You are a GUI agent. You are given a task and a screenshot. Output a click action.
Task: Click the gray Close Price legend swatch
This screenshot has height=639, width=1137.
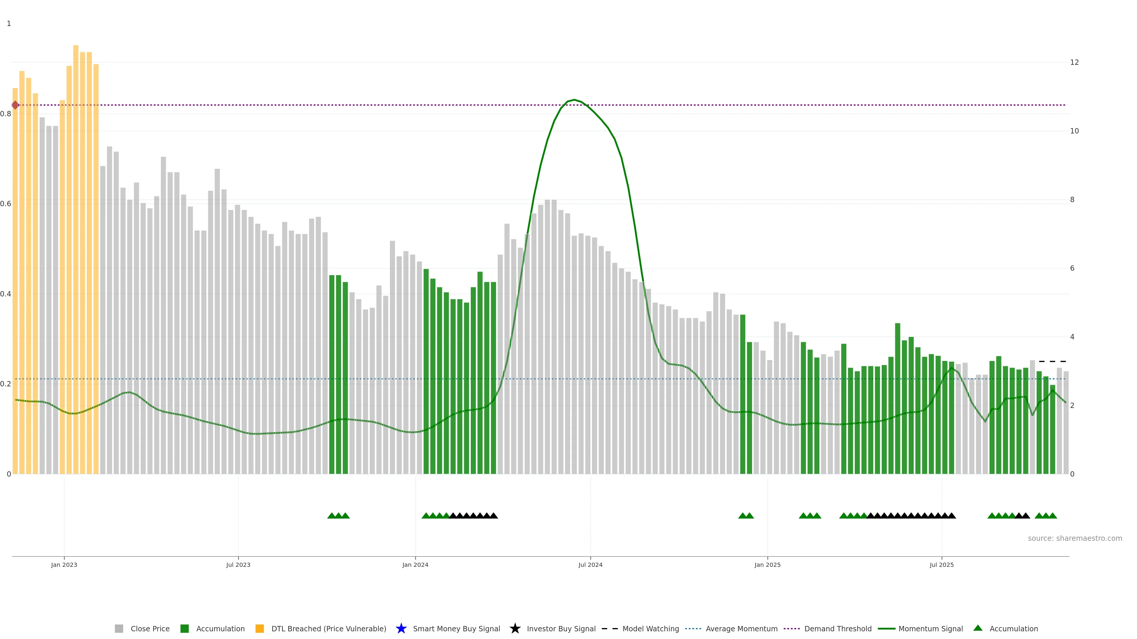tap(119, 628)
